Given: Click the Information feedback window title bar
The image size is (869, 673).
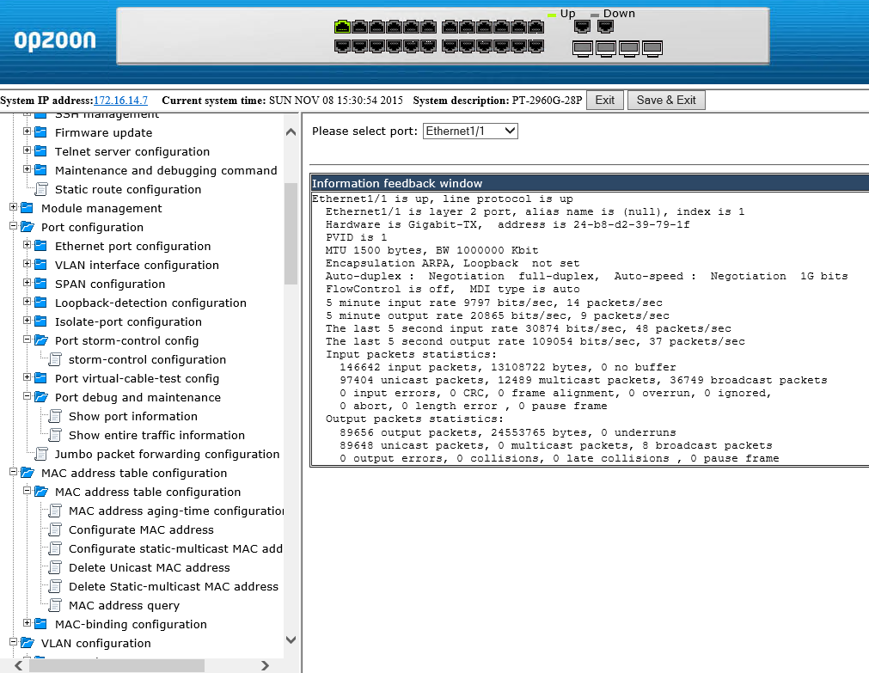Looking at the screenshot, I should click(x=590, y=183).
